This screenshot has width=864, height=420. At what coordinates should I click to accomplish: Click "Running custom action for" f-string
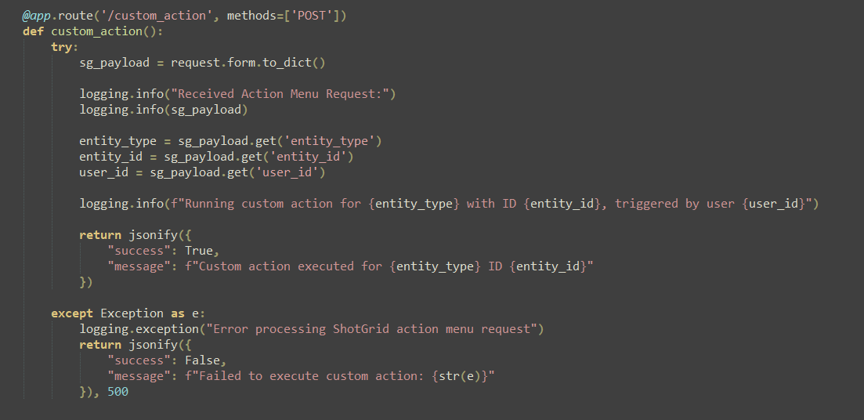click(273, 204)
